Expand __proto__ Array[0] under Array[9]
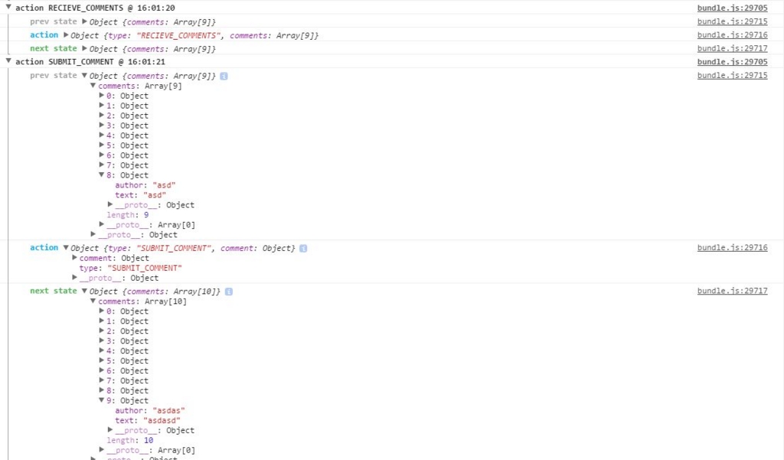The height and width of the screenshot is (460, 784). click(x=102, y=224)
